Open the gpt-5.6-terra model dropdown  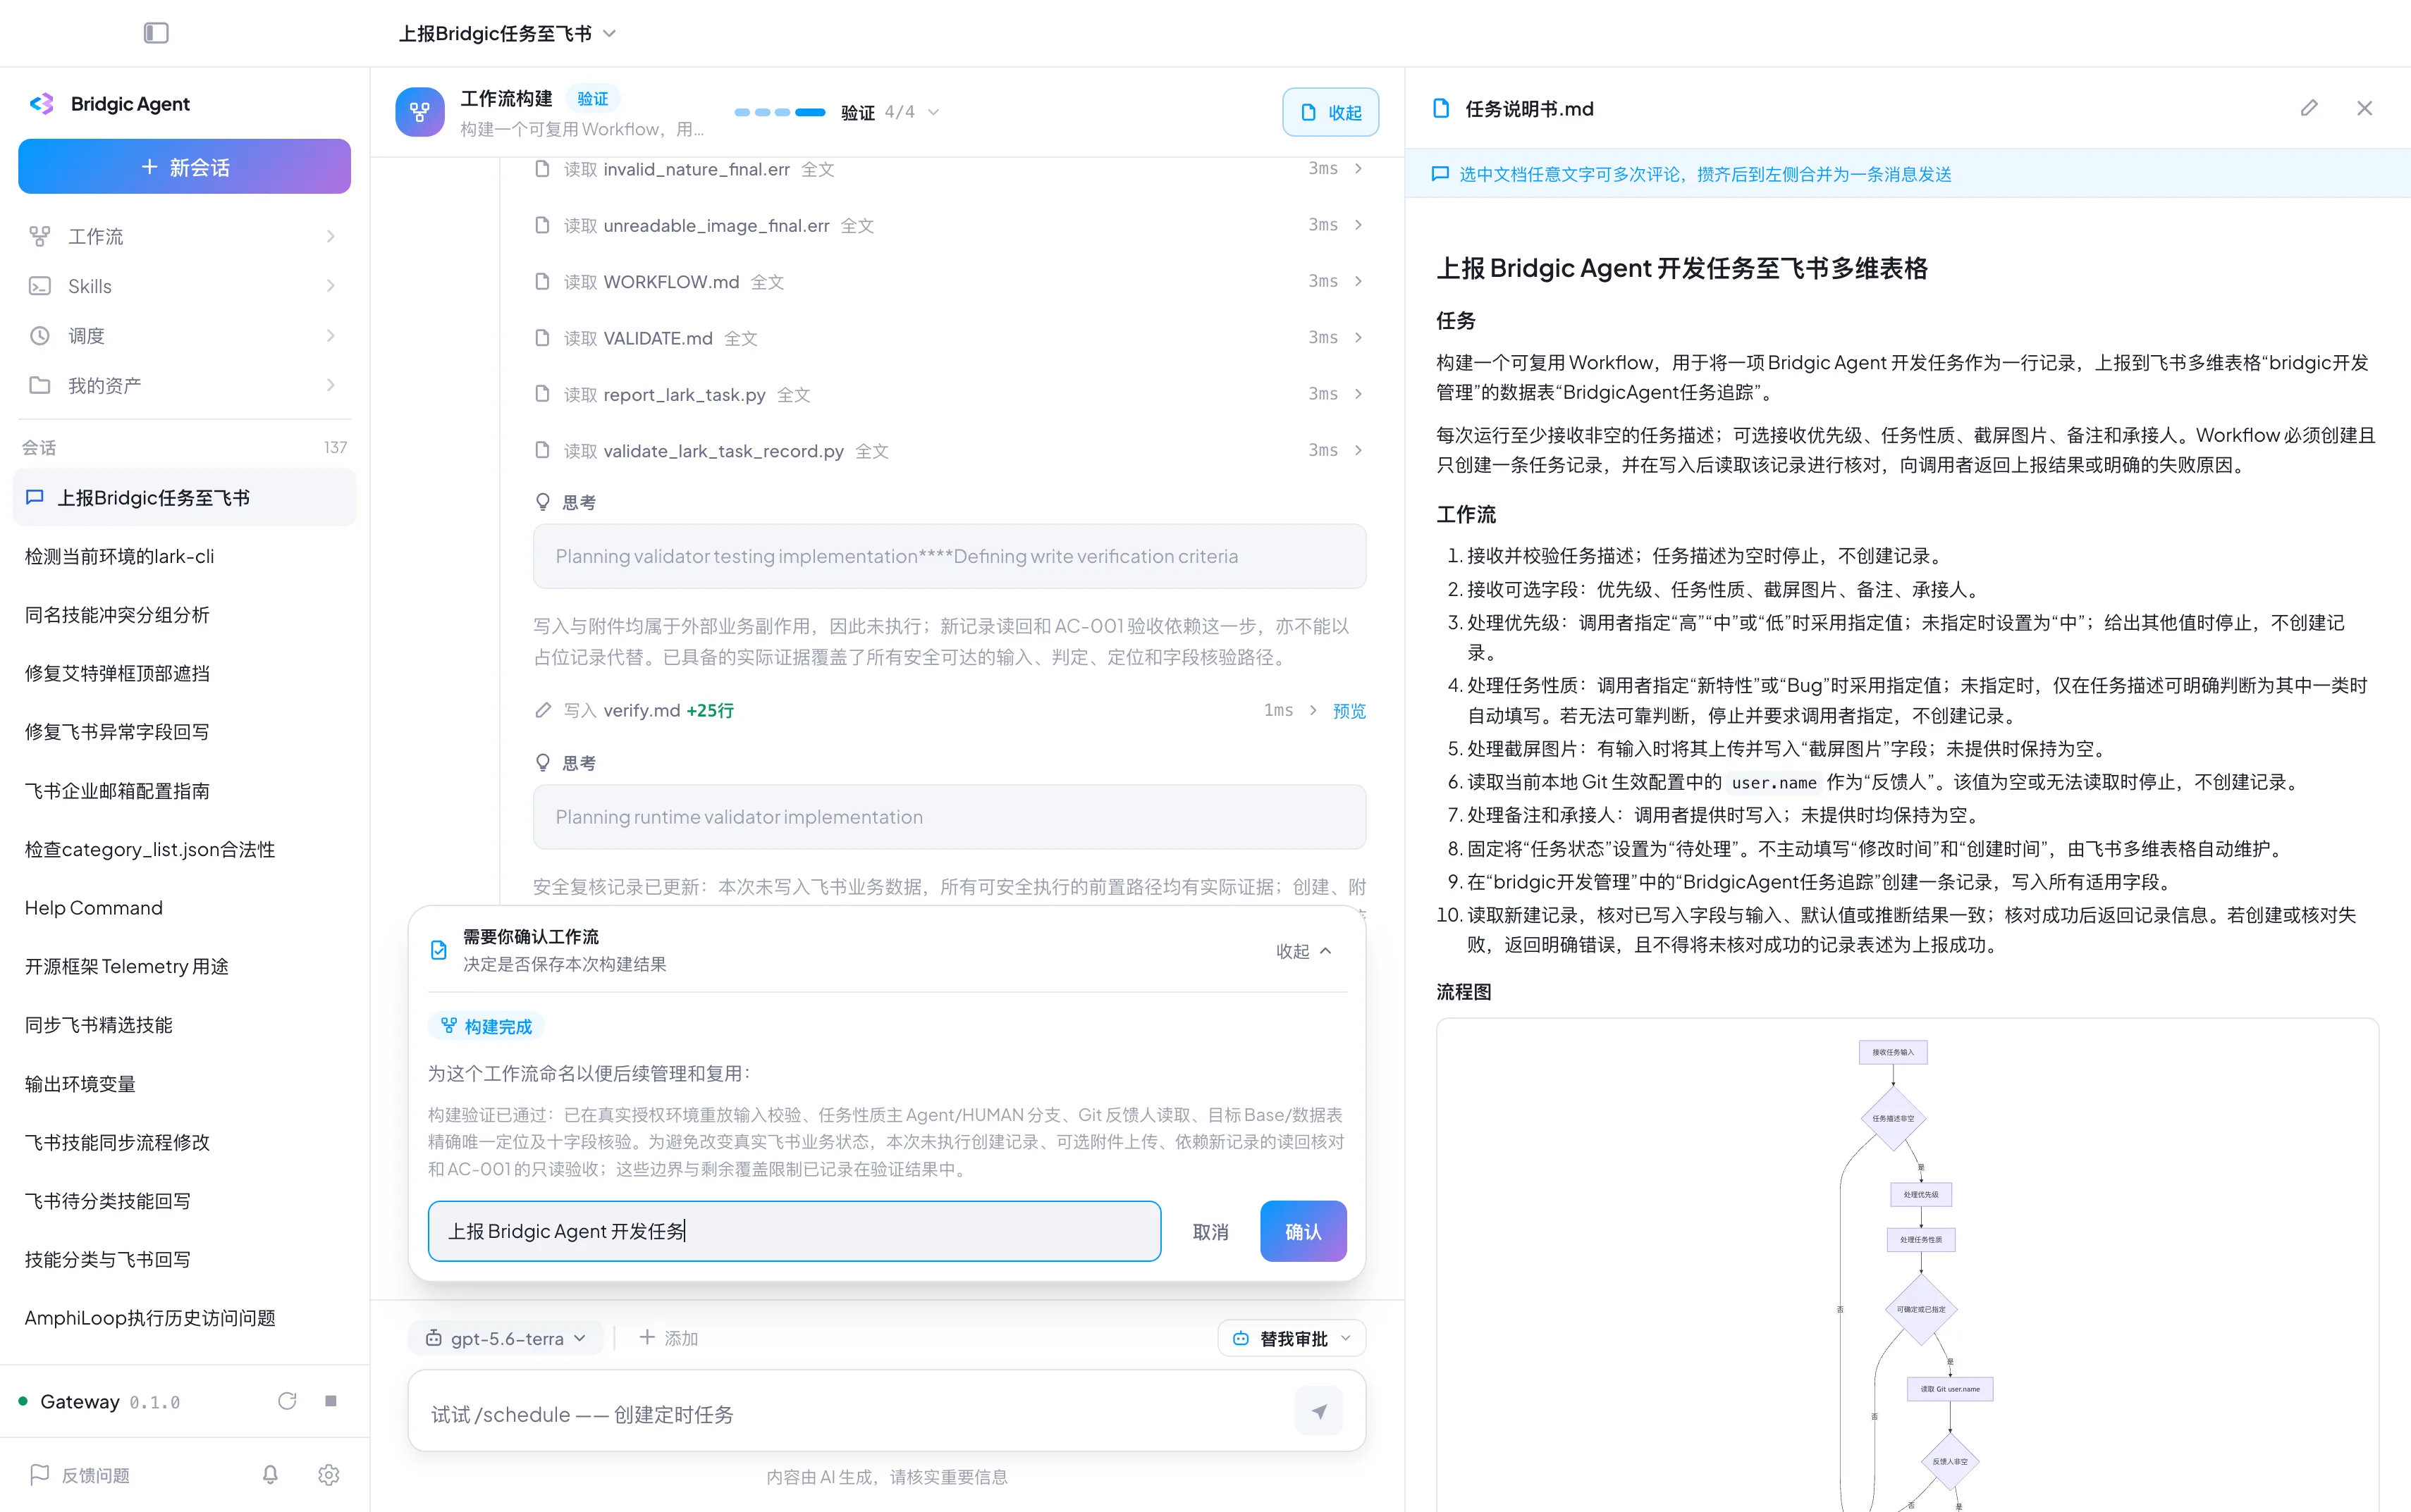505,1338
